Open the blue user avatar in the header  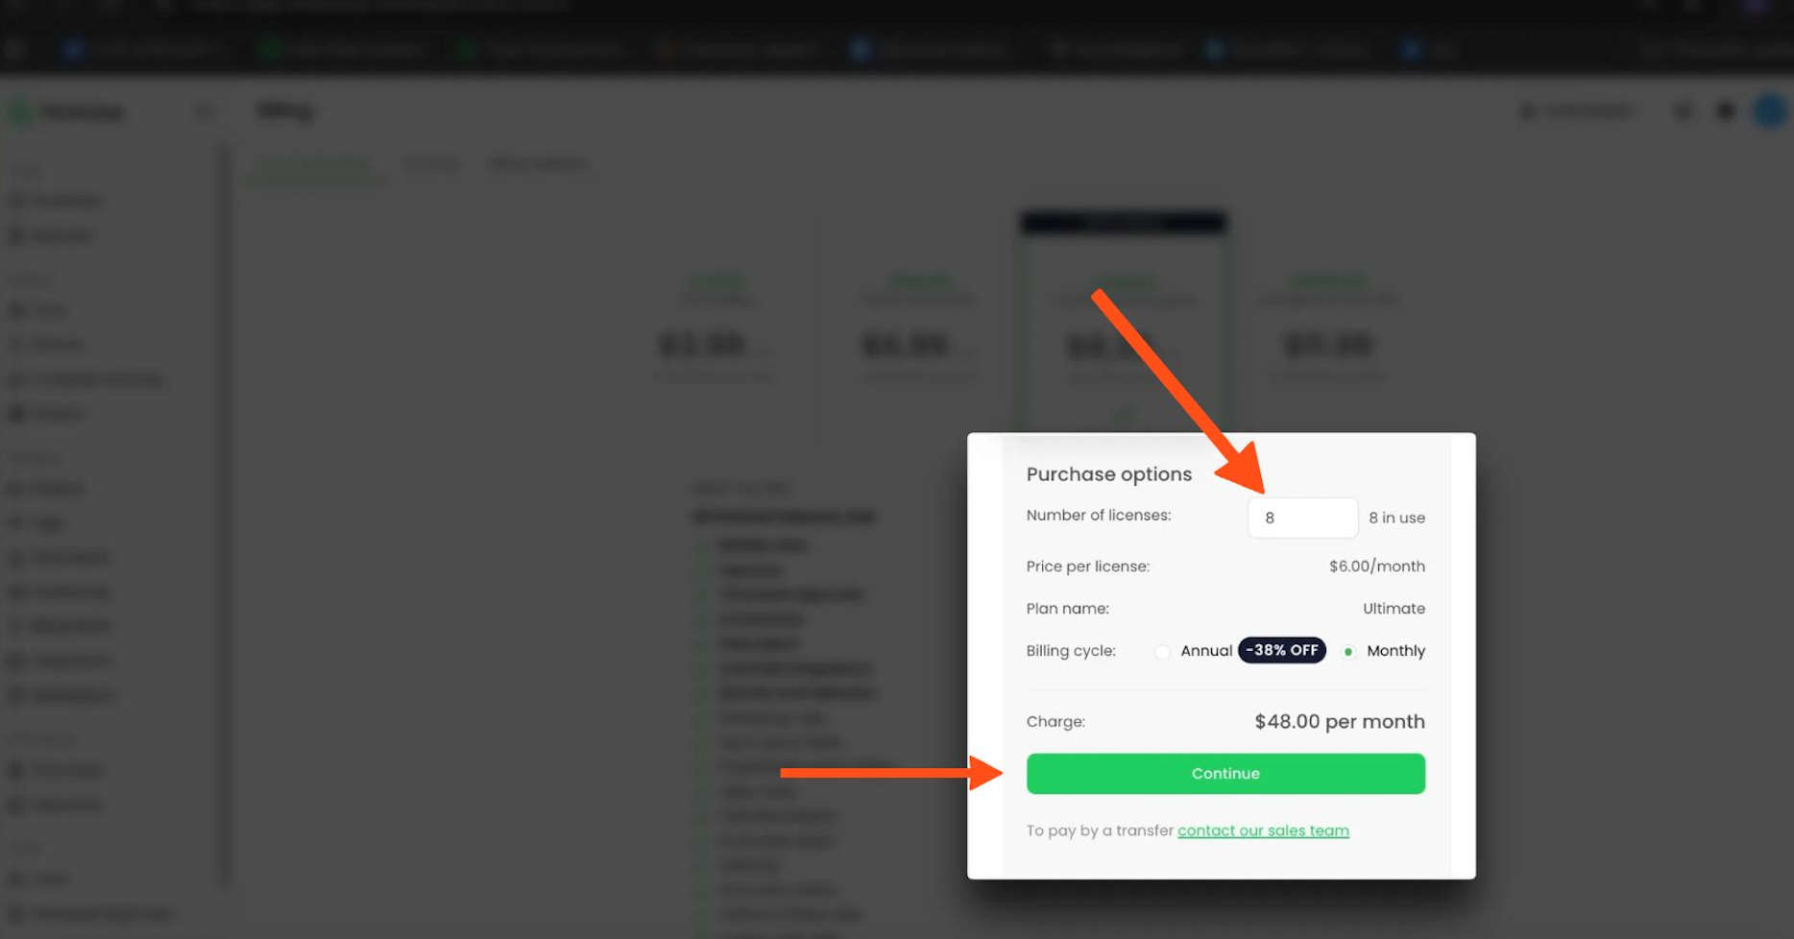[x=1769, y=111]
